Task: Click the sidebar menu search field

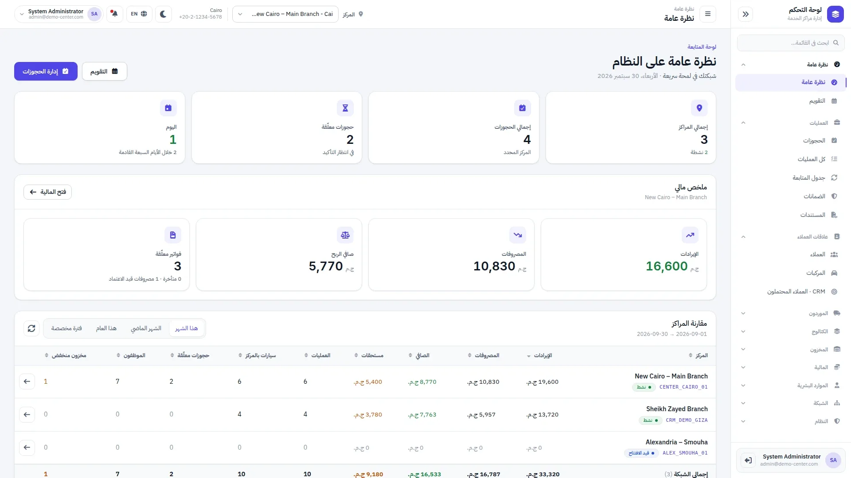Action: 791,43
